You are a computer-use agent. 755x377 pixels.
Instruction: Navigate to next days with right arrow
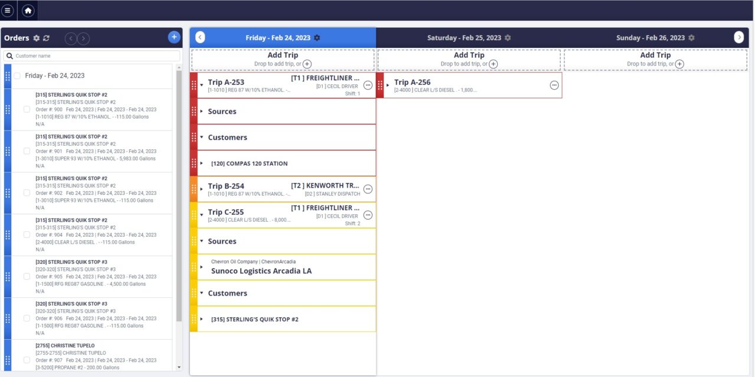coord(739,37)
